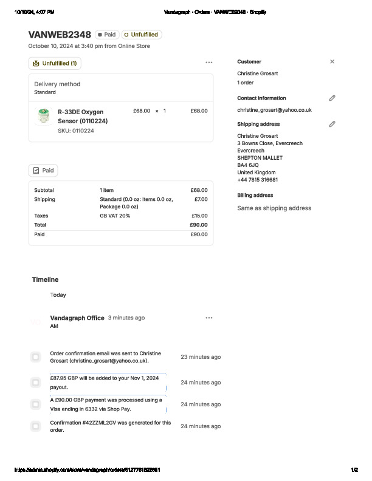
Task: Open the fulfillment card three-dot menu
Action: click(209, 63)
